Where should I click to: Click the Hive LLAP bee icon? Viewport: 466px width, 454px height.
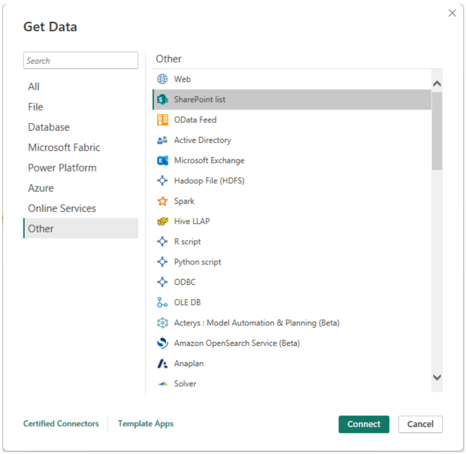click(162, 221)
